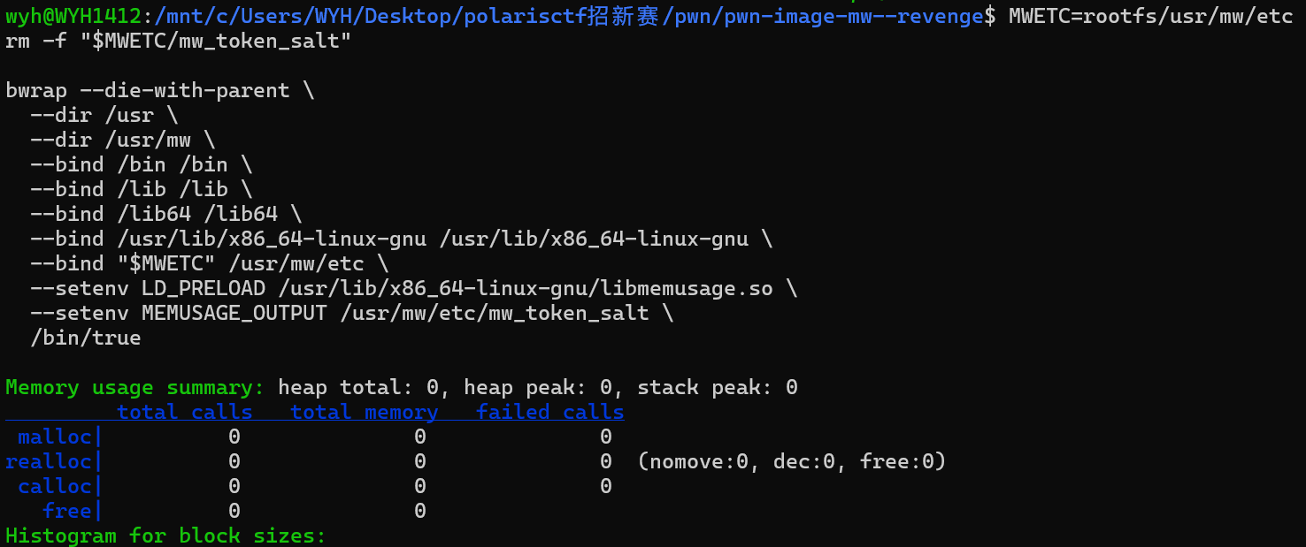Click the total memory column header
This screenshot has height=547, width=1306.
click(364, 412)
